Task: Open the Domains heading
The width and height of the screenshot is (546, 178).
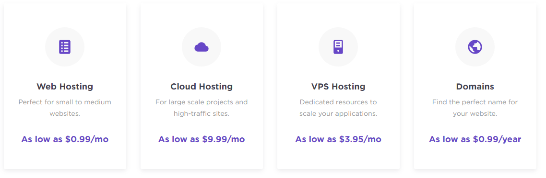Action: coord(475,87)
